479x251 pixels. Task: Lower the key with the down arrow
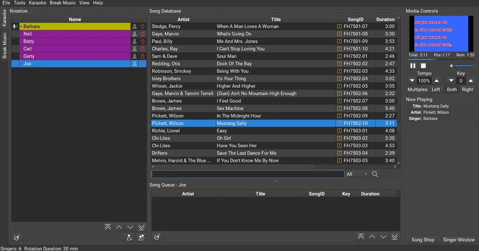451,81
